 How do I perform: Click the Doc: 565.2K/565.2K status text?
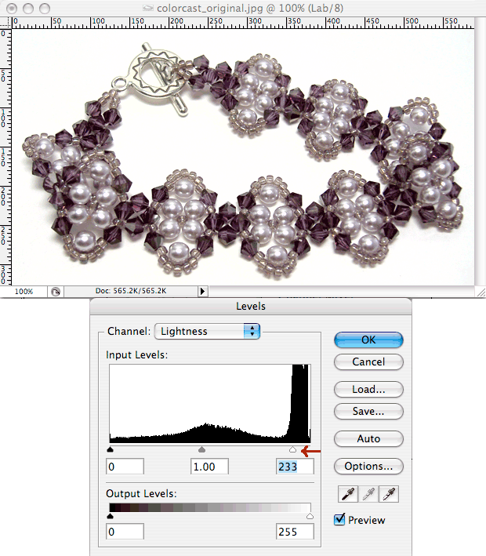[130, 291]
